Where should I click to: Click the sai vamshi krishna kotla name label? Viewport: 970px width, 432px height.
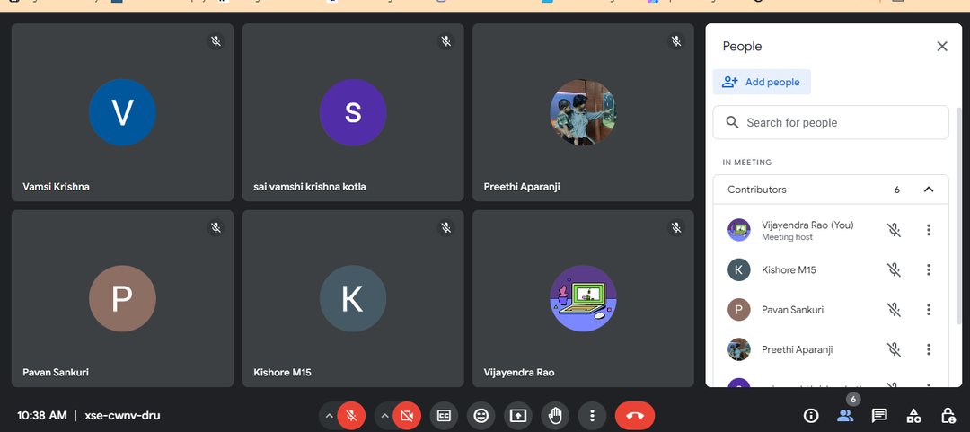[309, 186]
